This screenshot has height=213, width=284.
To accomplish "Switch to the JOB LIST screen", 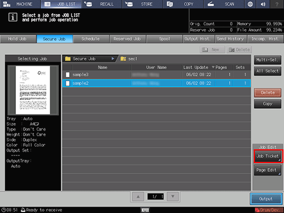I will pyautogui.click(x=61, y=4).
